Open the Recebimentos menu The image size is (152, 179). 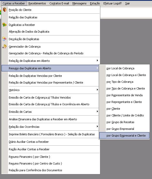click(x=37, y=3)
